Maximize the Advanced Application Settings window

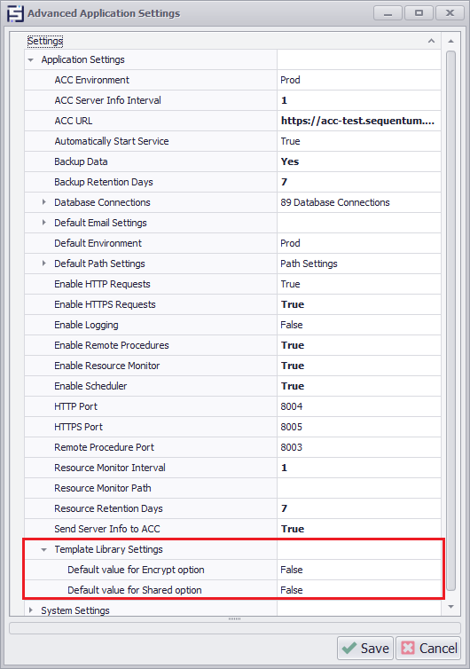pyautogui.click(x=419, y=13)
